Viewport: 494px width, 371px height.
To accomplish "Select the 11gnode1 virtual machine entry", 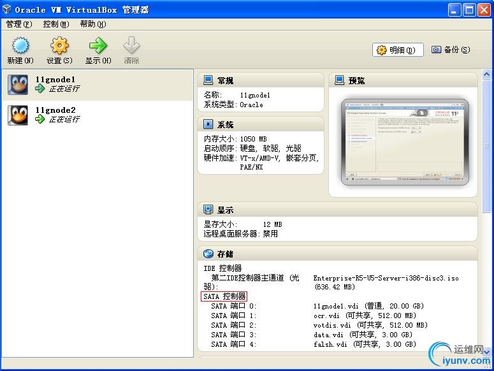I will 98,85.
